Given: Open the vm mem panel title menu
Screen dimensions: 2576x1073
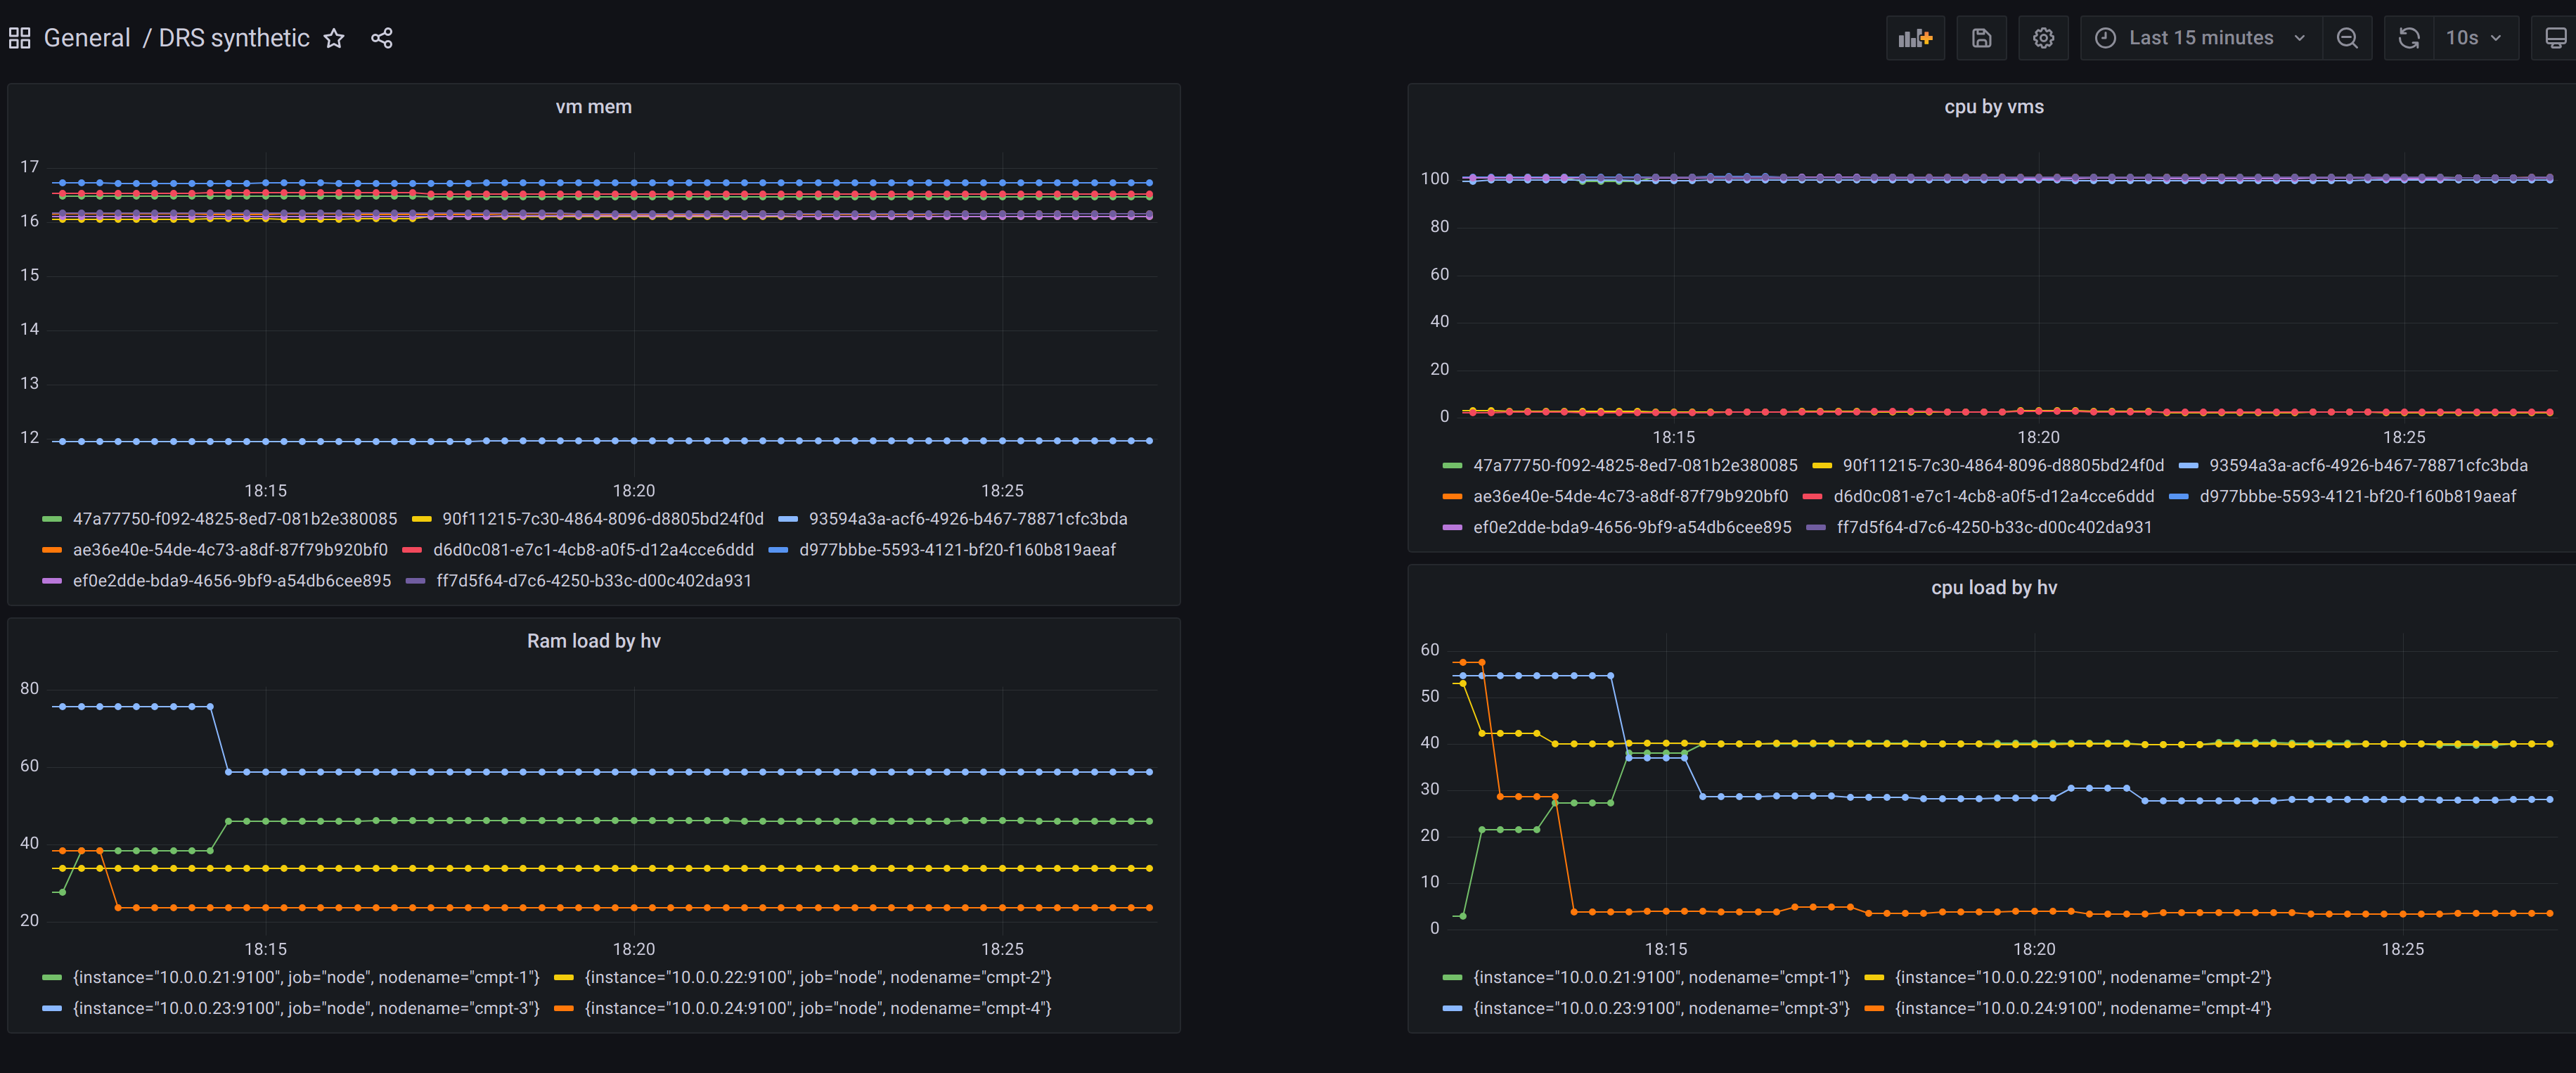Looking at the screenshot, I should [593, 107].
